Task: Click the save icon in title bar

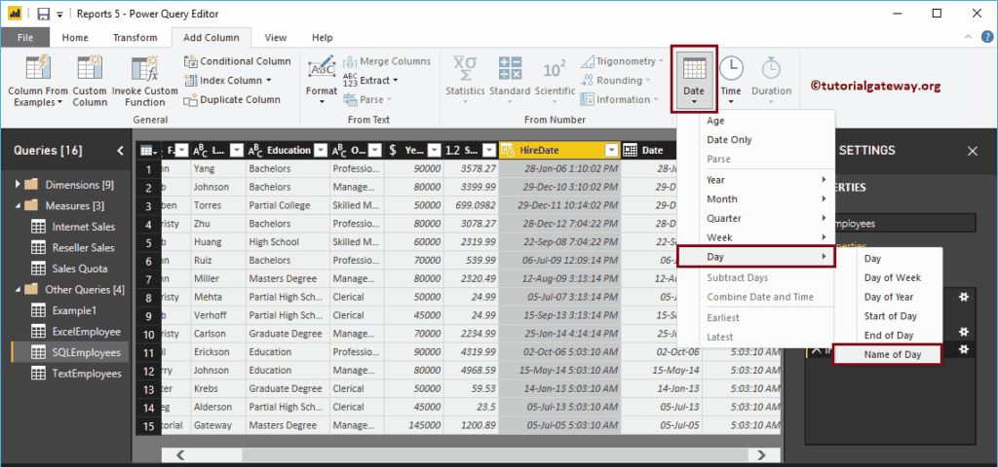Action: (x=44, y=14)
